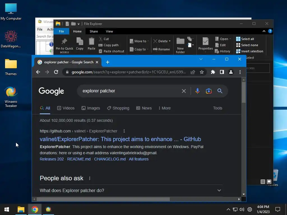The width and height of the screenshot is (287, 215).
Task: Click Edit in File Explorer ribbon
Action: pos(220,45)
